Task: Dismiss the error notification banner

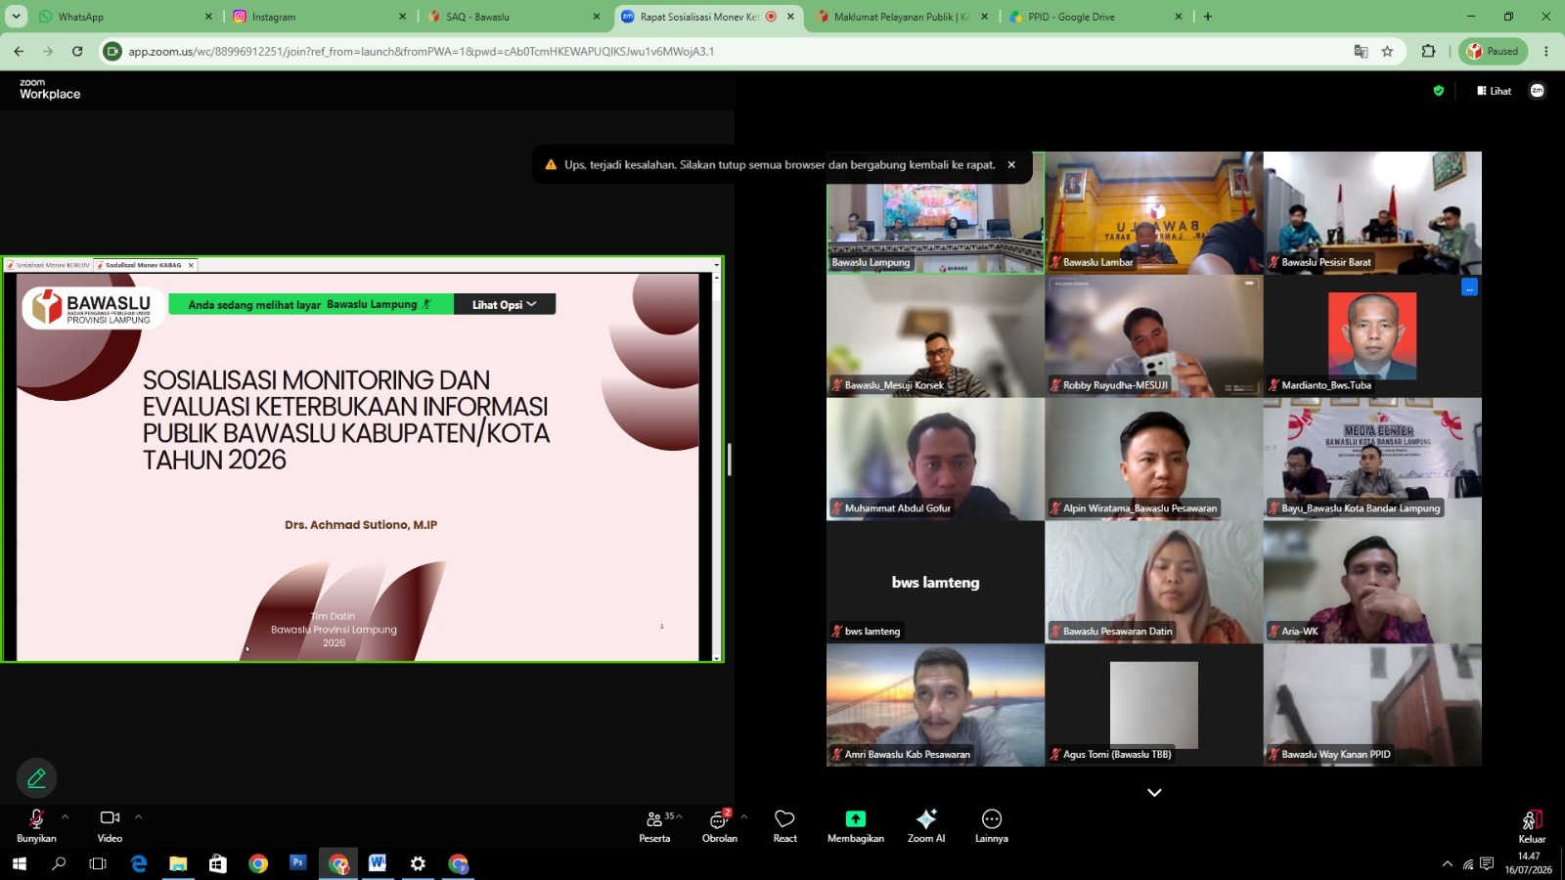Action: click(1011, 164)
